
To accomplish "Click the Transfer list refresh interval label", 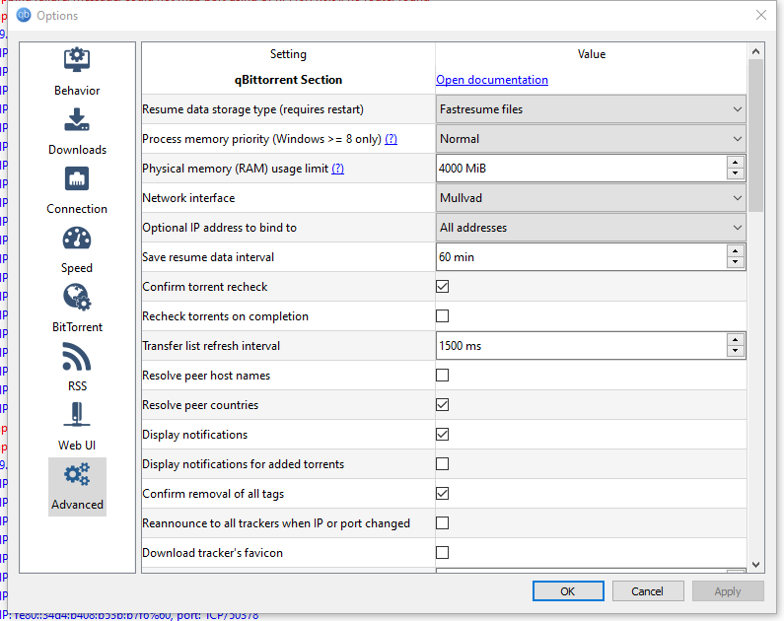I will (211, 346).
